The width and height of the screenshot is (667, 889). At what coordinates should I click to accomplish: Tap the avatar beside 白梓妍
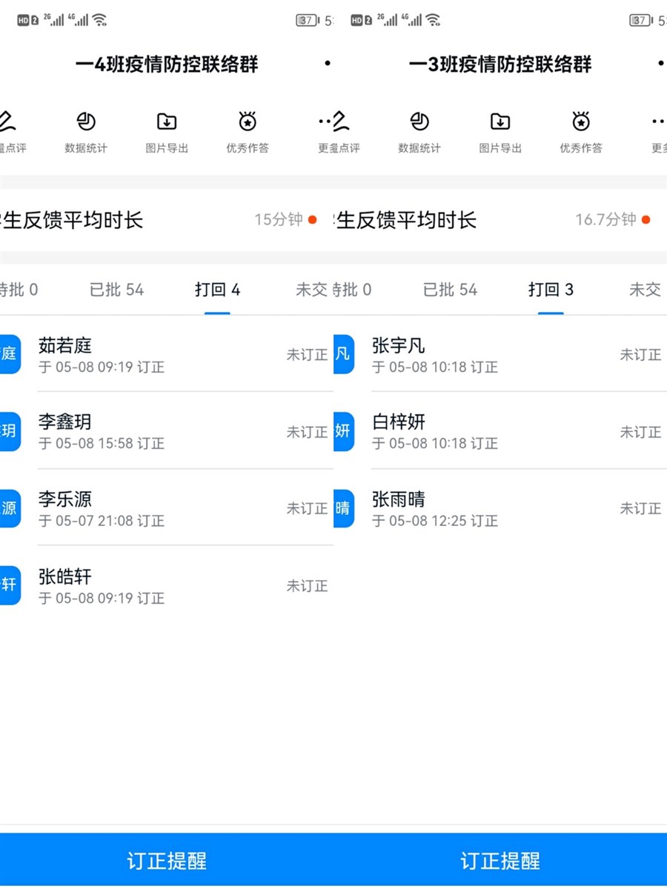(x=343, y=431)
